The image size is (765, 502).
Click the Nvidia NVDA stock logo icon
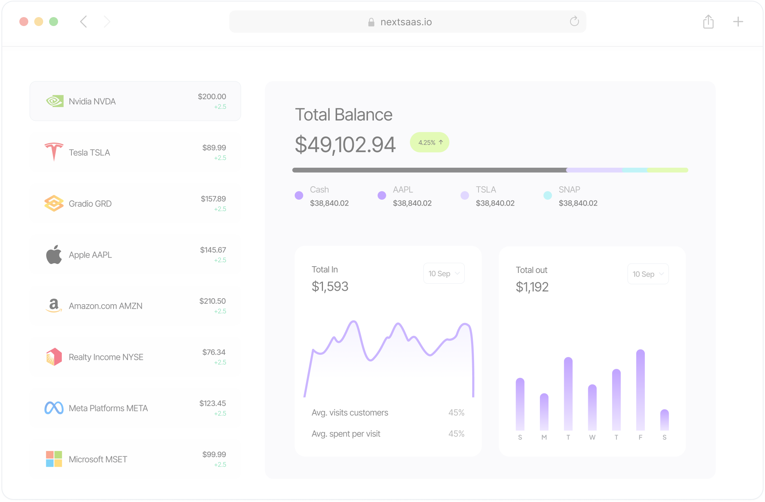coord(54,101)
